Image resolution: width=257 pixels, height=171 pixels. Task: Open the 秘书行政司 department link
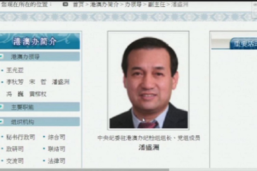pyautogui.click(x=20, y=137)
